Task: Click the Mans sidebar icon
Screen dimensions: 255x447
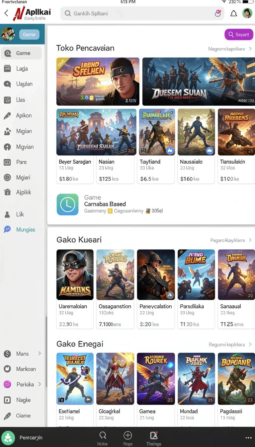Action: 7,354
